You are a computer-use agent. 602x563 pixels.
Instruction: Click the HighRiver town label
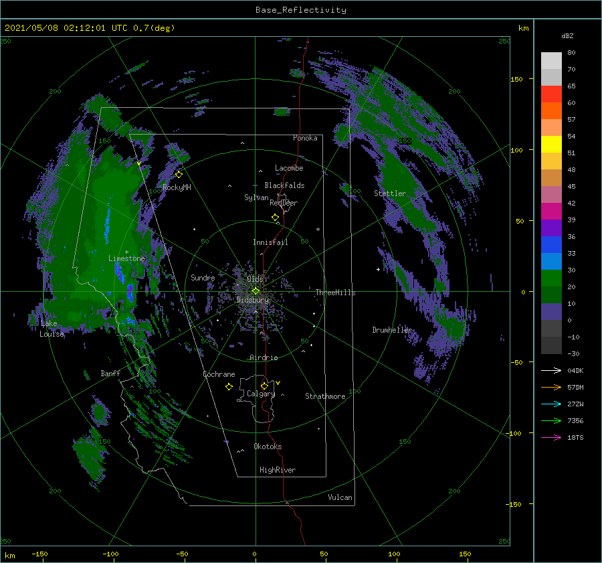[278, 470]
